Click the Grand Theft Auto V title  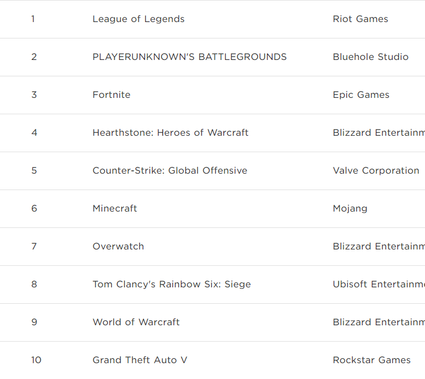coord(139,360)
